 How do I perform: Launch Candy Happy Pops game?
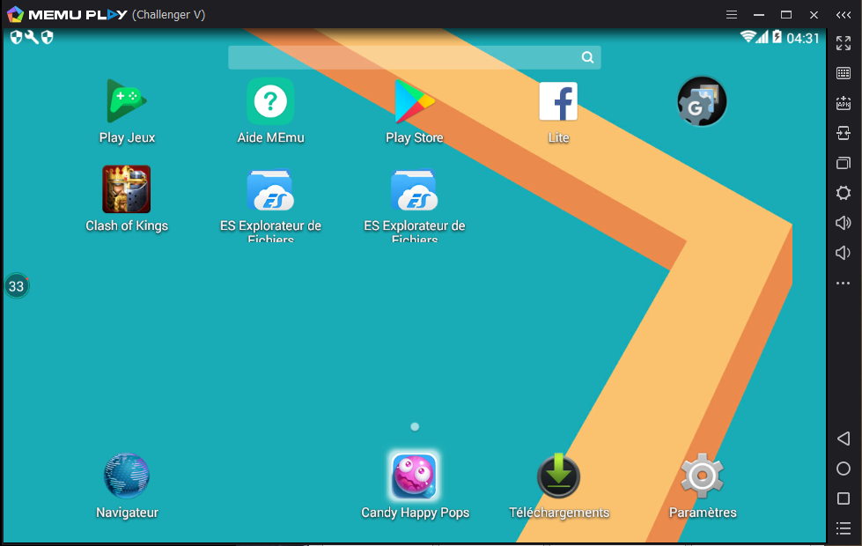(x=415, y=476)
